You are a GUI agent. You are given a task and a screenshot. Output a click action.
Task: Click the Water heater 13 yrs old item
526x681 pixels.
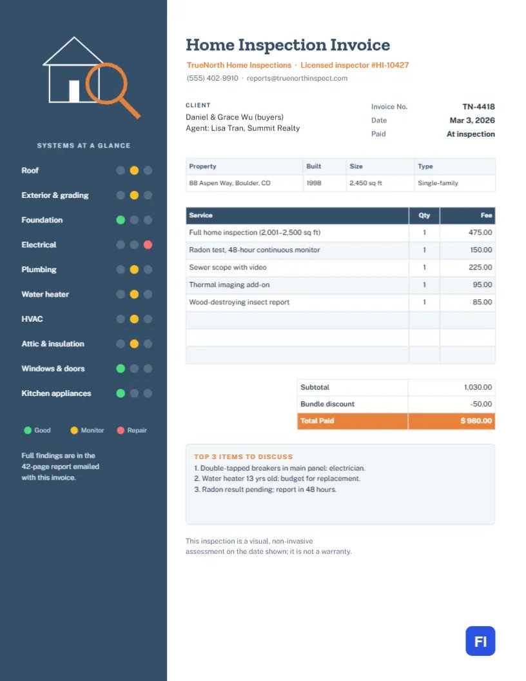coord(277,479)
